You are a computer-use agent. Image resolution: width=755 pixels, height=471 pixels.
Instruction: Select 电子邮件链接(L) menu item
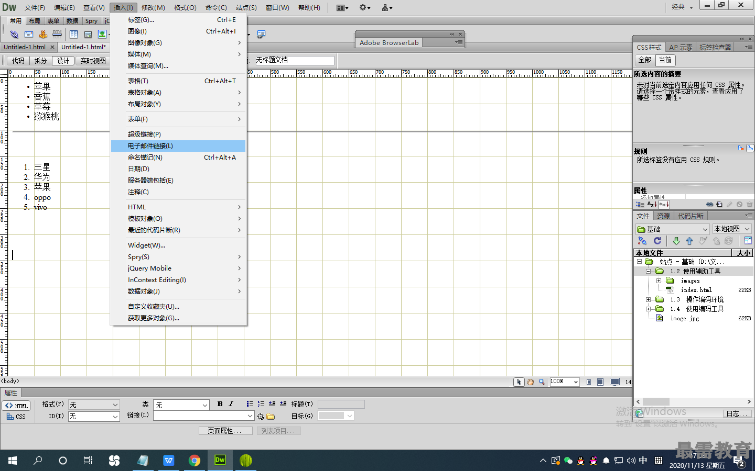coord(178,146)
